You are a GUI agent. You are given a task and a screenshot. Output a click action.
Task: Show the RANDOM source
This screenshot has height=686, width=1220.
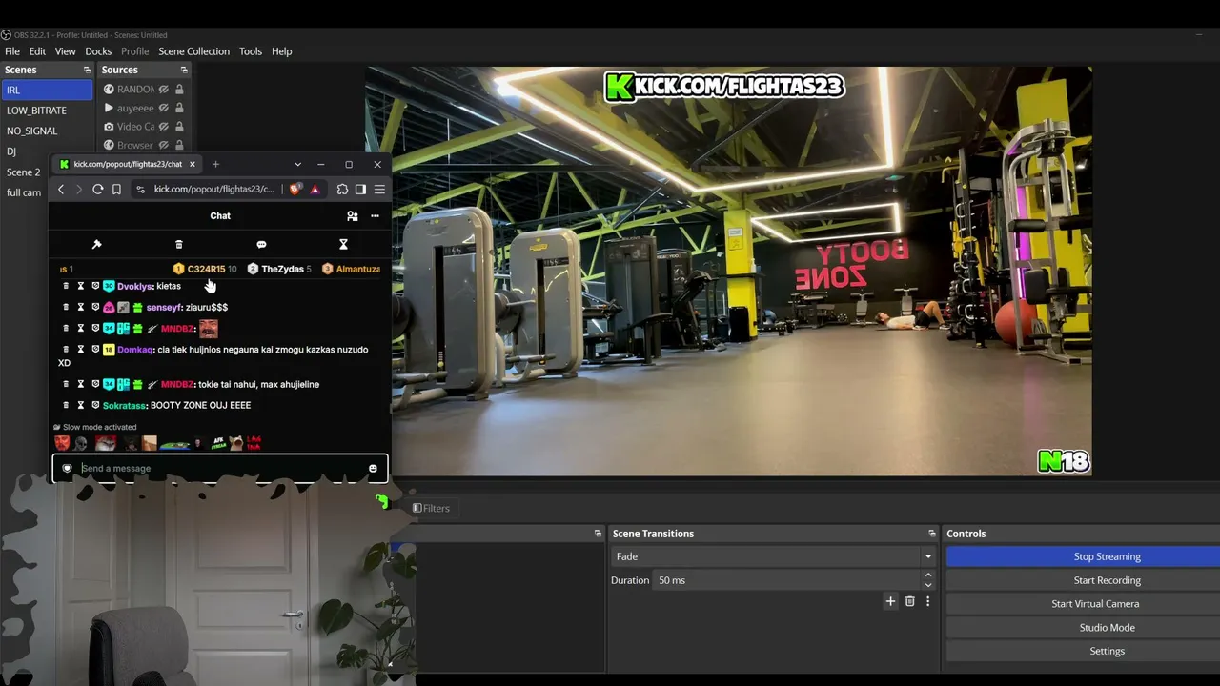pos(164,90)
